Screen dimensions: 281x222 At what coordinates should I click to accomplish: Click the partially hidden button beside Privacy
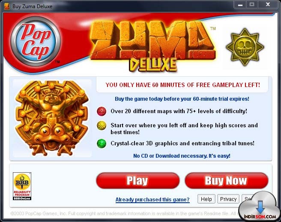click(247, 199)
